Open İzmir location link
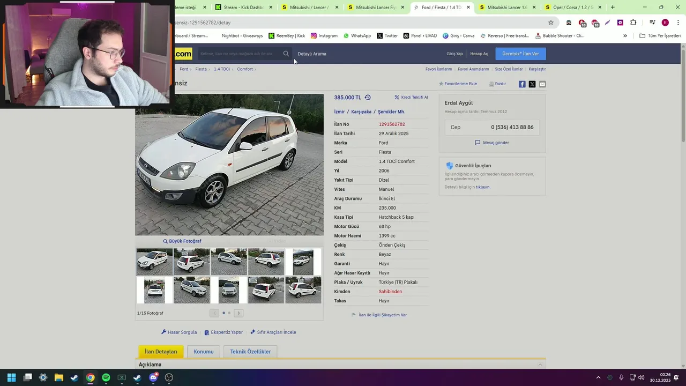 coord(340,112)
